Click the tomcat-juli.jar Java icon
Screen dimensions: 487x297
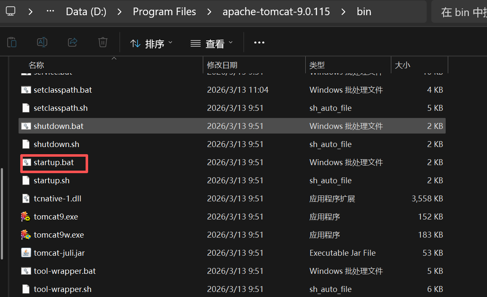pos(26,253)
